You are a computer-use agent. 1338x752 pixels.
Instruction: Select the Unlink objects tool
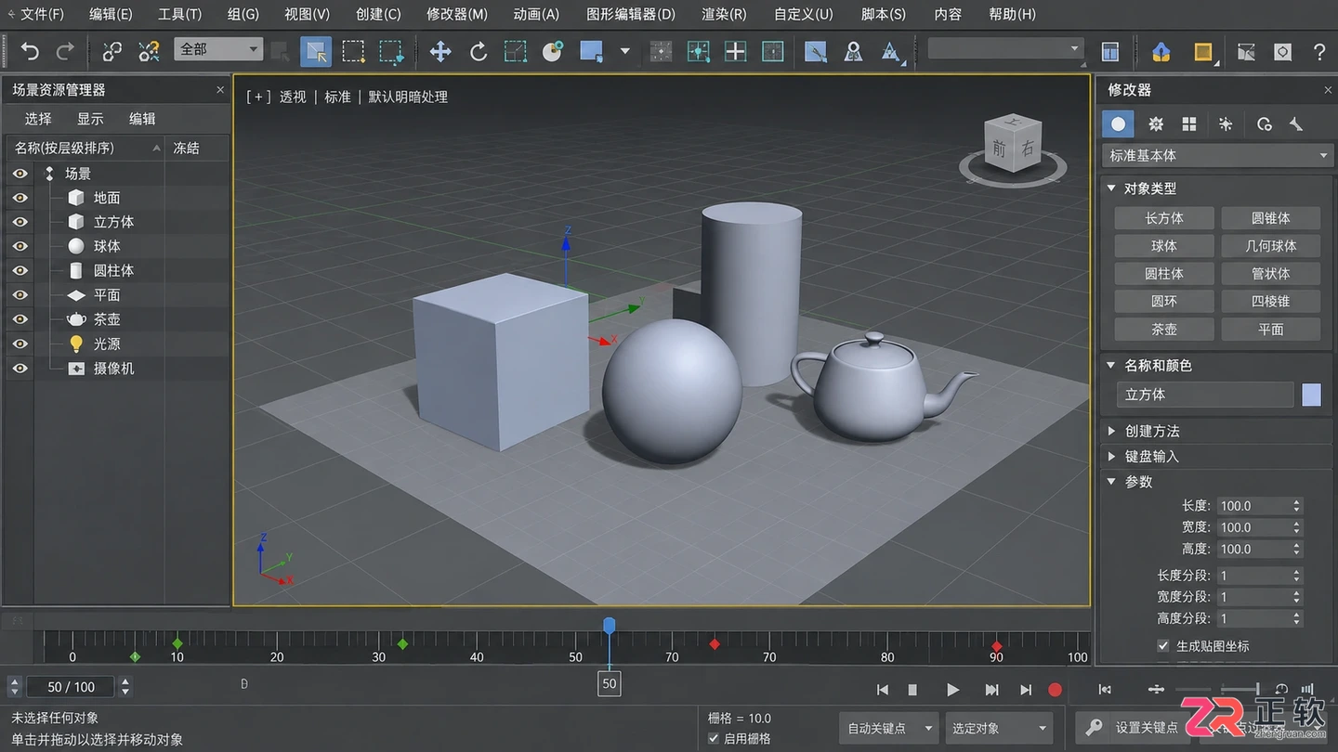tap(149, 51)
